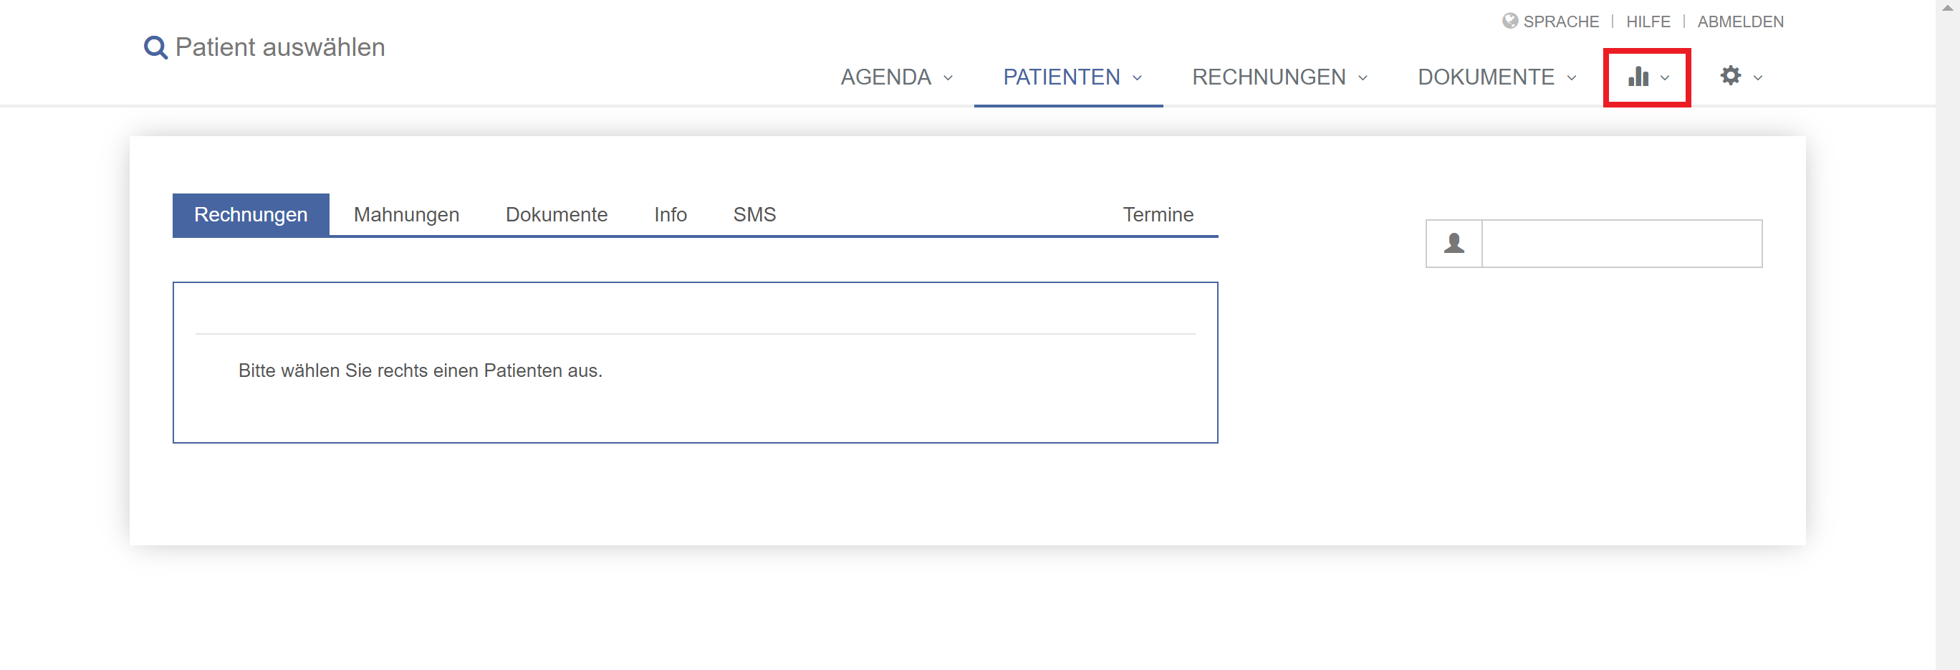Open the bar chart statistics icon
The width and height of the screenshot is (1960, 670).
tap(1638, 76)
